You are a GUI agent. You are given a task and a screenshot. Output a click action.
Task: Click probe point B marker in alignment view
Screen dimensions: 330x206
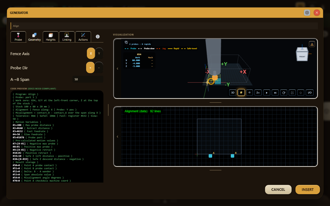[233, 156]
